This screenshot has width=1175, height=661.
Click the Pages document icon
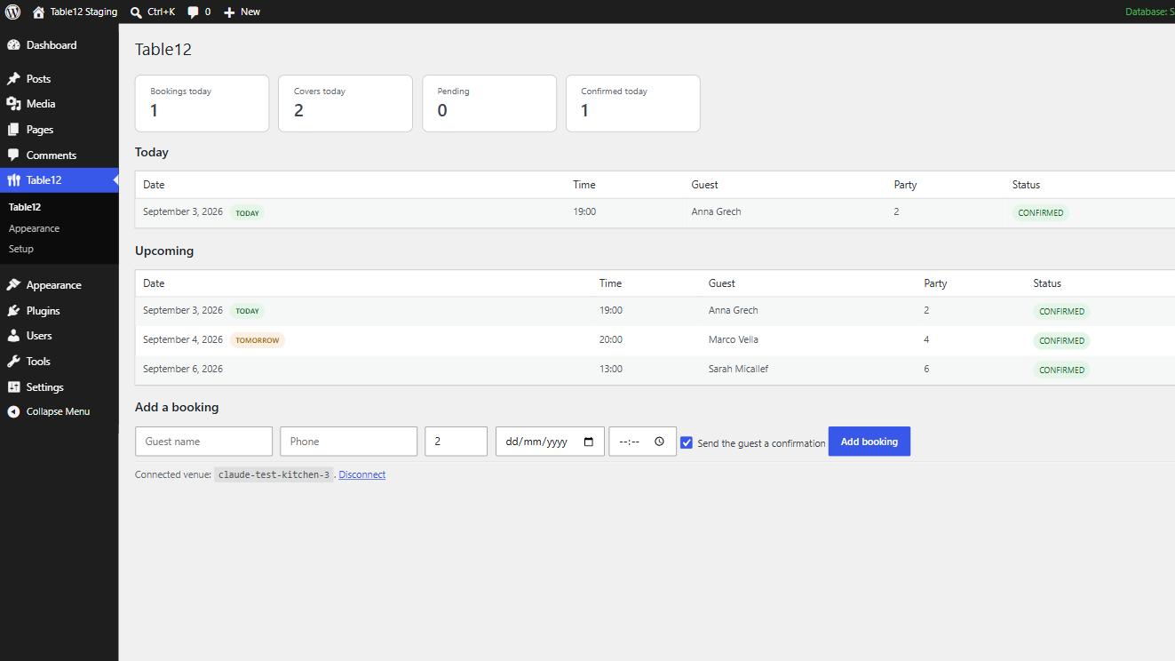[13, 130]
